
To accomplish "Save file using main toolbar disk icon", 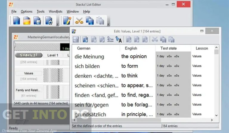I will (37, 21).
